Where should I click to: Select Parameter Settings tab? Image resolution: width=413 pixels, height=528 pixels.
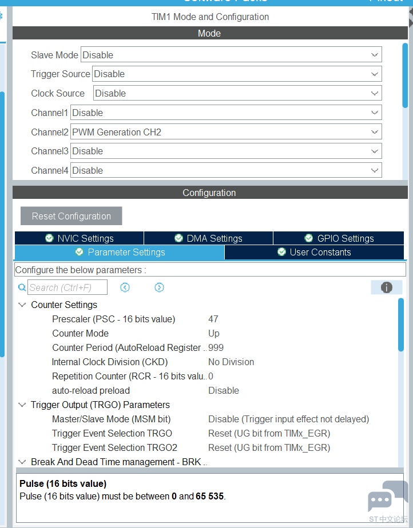pos(120,252)
